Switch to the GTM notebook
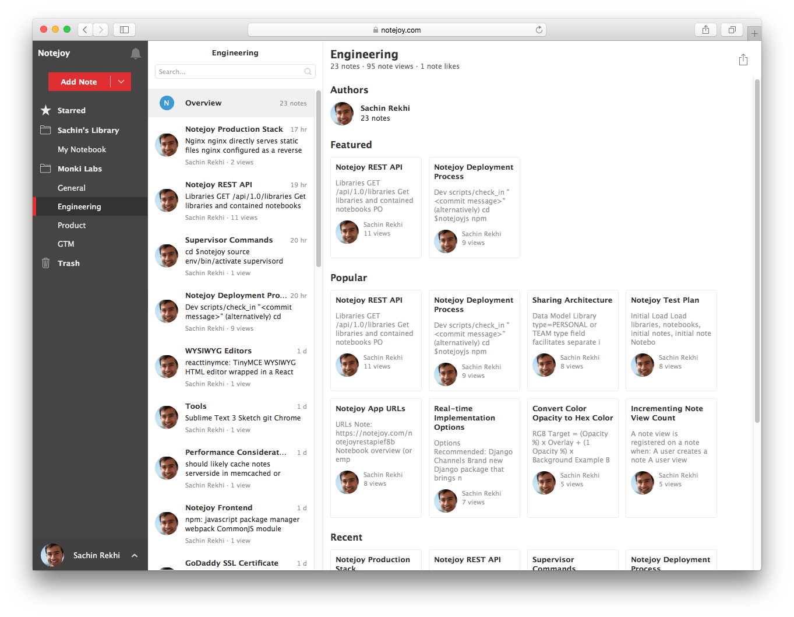 [66, 244]
